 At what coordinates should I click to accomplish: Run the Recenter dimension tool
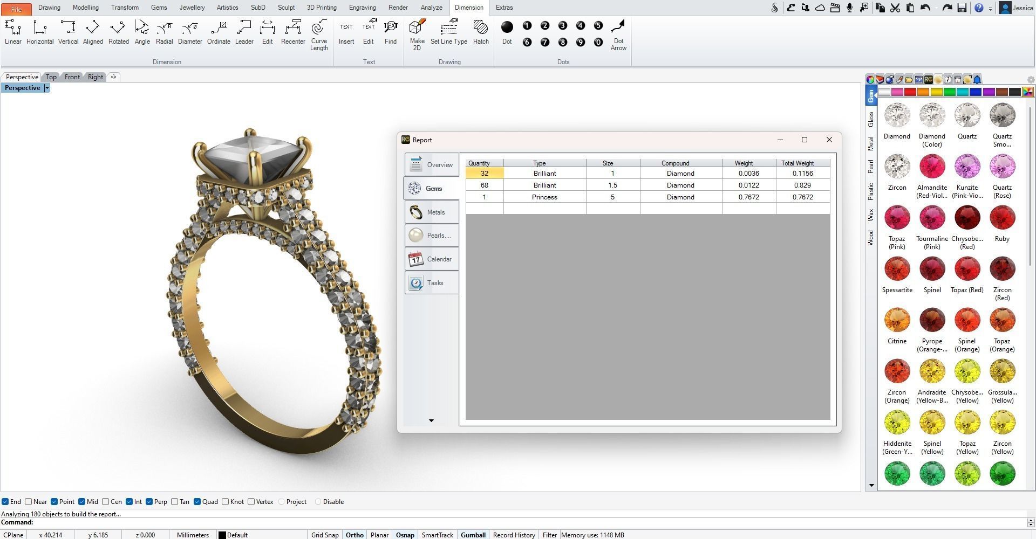coord(293,32)
